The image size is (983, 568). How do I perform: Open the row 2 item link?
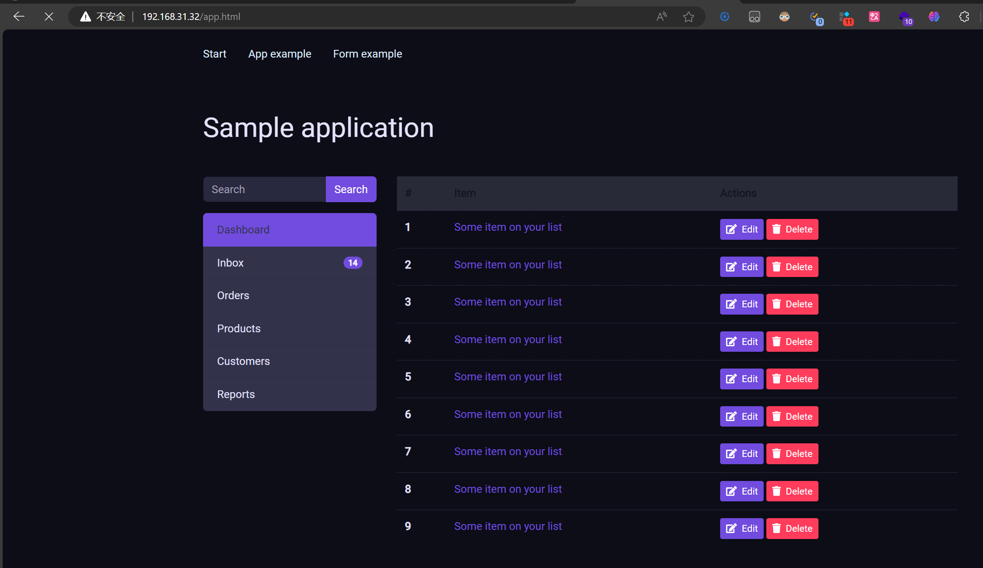tap(508, 265)
